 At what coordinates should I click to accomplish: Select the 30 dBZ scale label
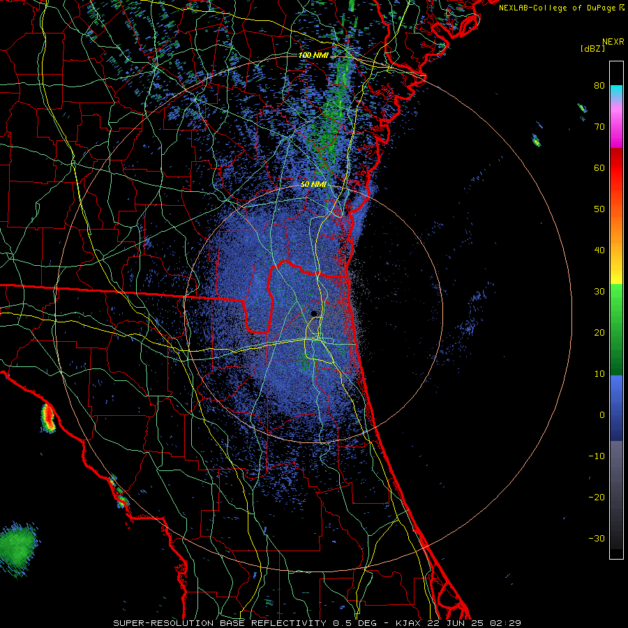[x=599, y=291]
